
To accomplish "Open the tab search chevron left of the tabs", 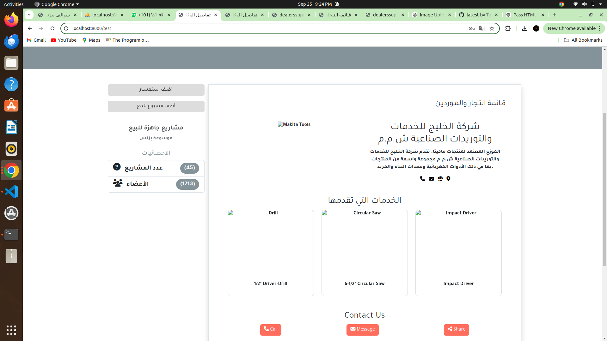I will coord(29,15).
